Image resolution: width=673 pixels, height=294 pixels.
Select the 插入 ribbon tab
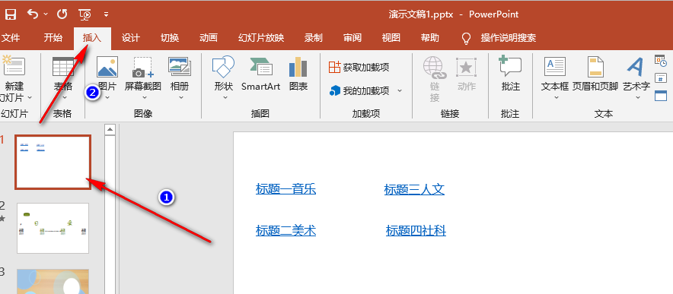92,38
